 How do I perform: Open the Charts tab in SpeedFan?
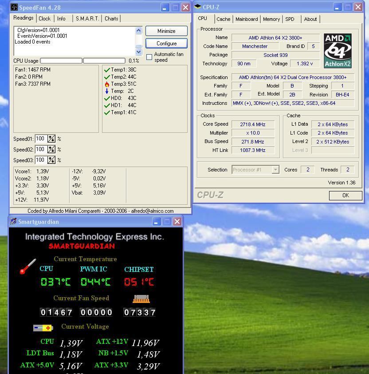click(x=111, y=19)
